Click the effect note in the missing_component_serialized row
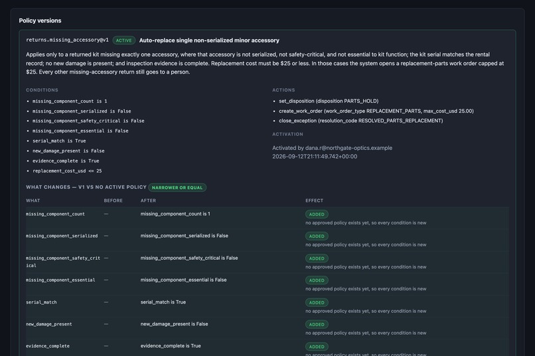The height and width of the screenshot is (356, 535). pos(366,245)
